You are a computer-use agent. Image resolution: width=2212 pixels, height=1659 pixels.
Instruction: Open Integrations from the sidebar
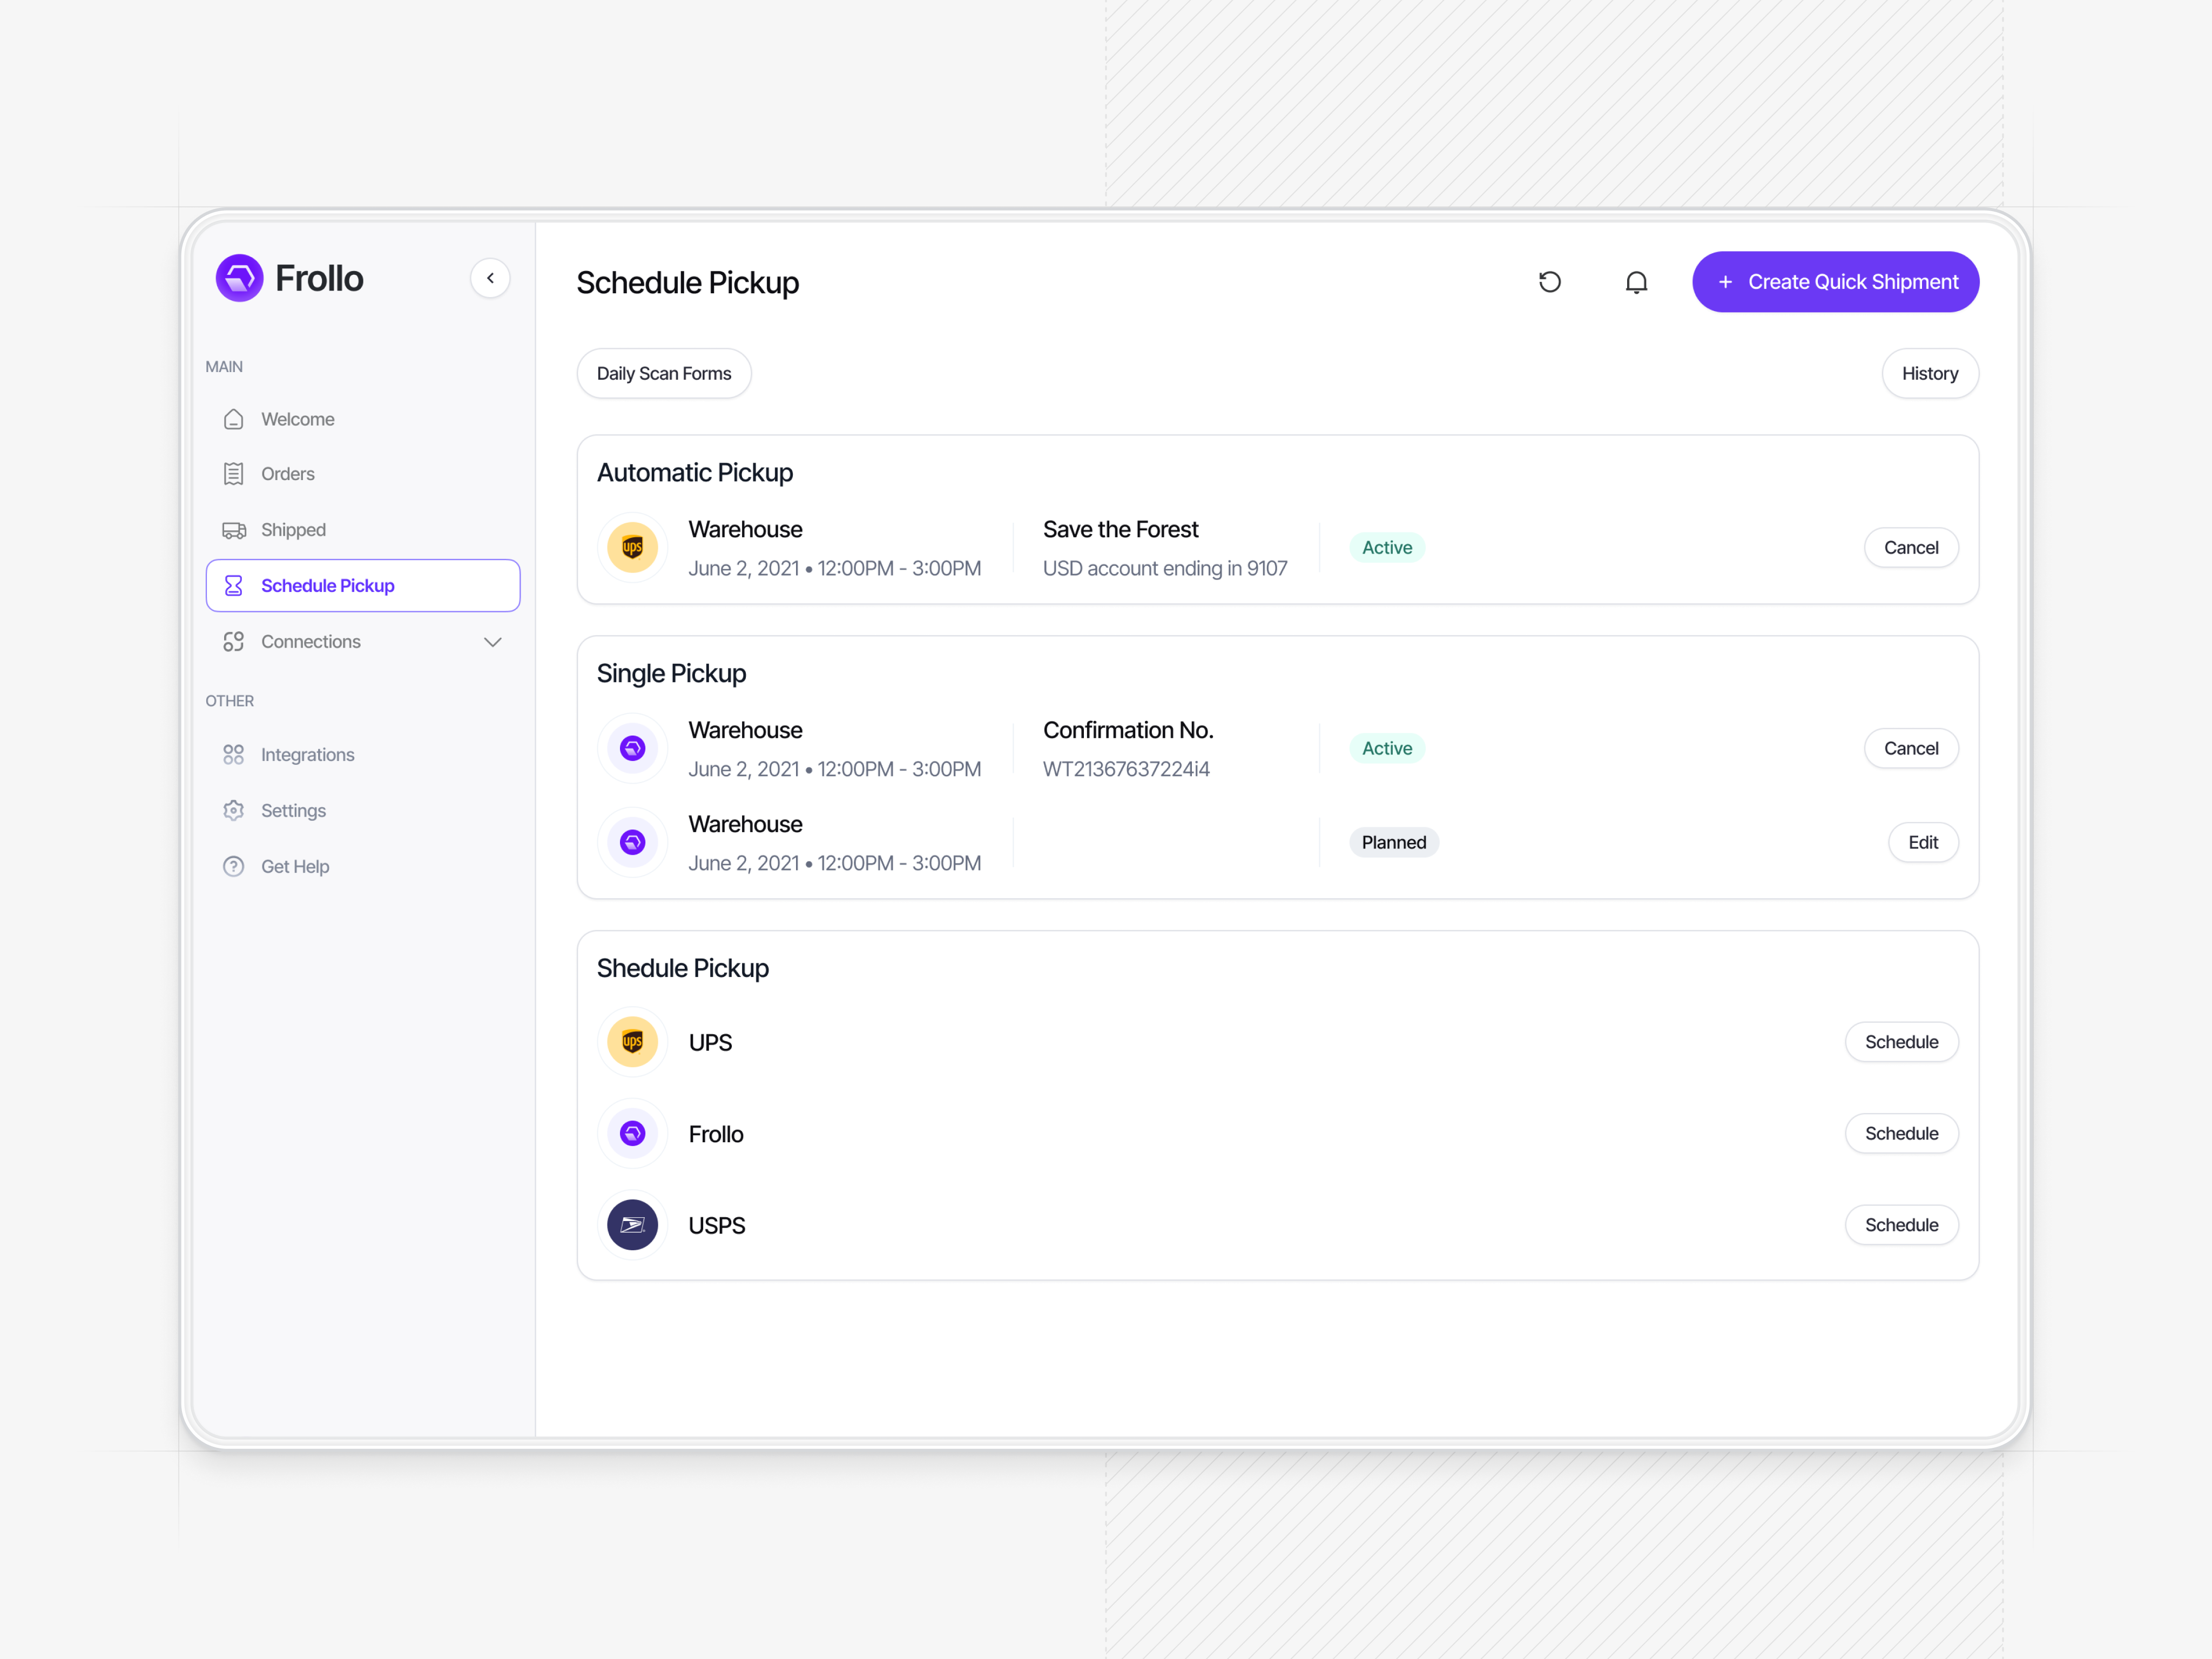point(307,755)
